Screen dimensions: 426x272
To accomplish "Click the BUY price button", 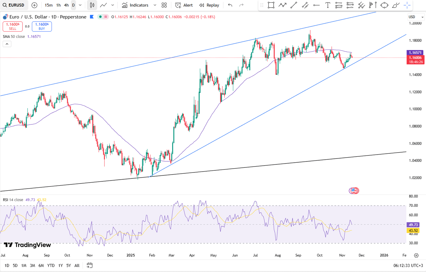I will [42, 26].
